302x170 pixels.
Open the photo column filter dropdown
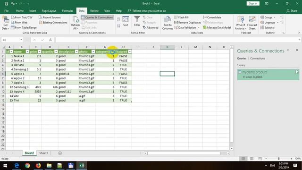(x=93, y=51)
